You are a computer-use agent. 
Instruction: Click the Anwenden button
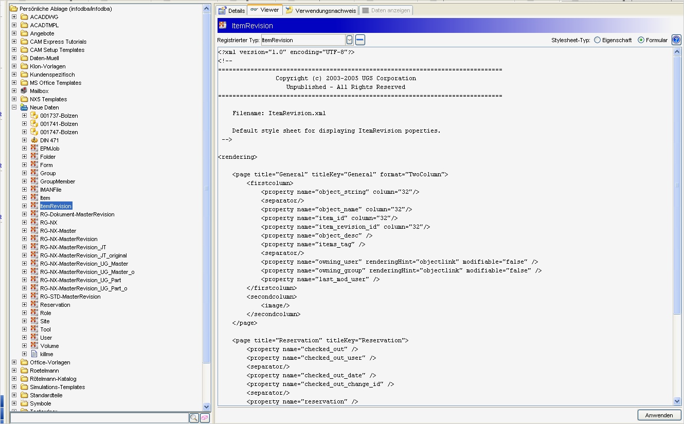[x=659, y=415]
